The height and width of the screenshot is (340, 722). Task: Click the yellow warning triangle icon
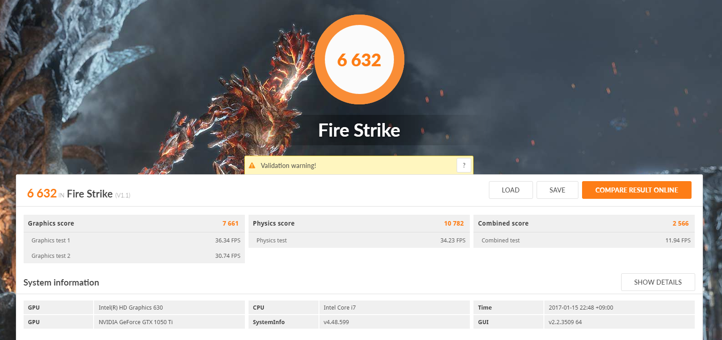pyautogui.click(x=252, y=166)
